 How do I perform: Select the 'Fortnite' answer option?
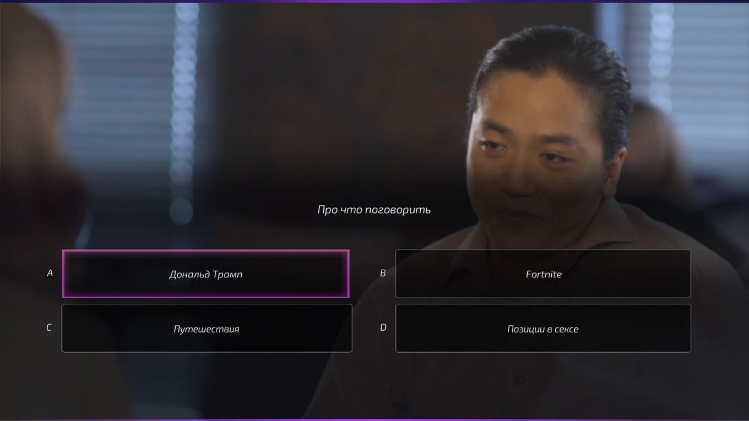coord(543,274)
